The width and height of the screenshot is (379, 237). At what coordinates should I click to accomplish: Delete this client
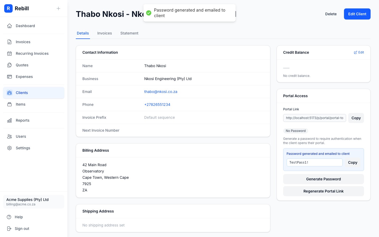[x=331, y=14]
